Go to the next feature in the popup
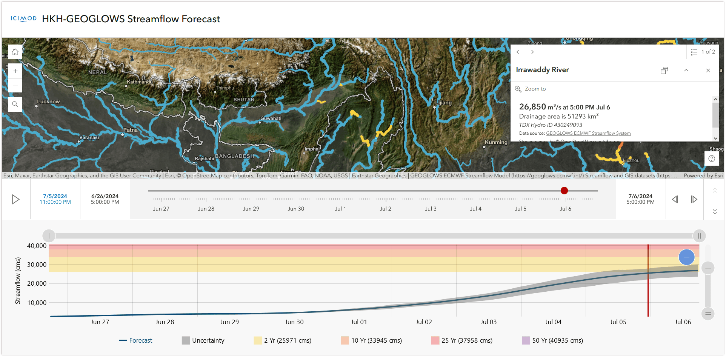The width and height of the screenshot is (726, 357). [x=532, y=52]
